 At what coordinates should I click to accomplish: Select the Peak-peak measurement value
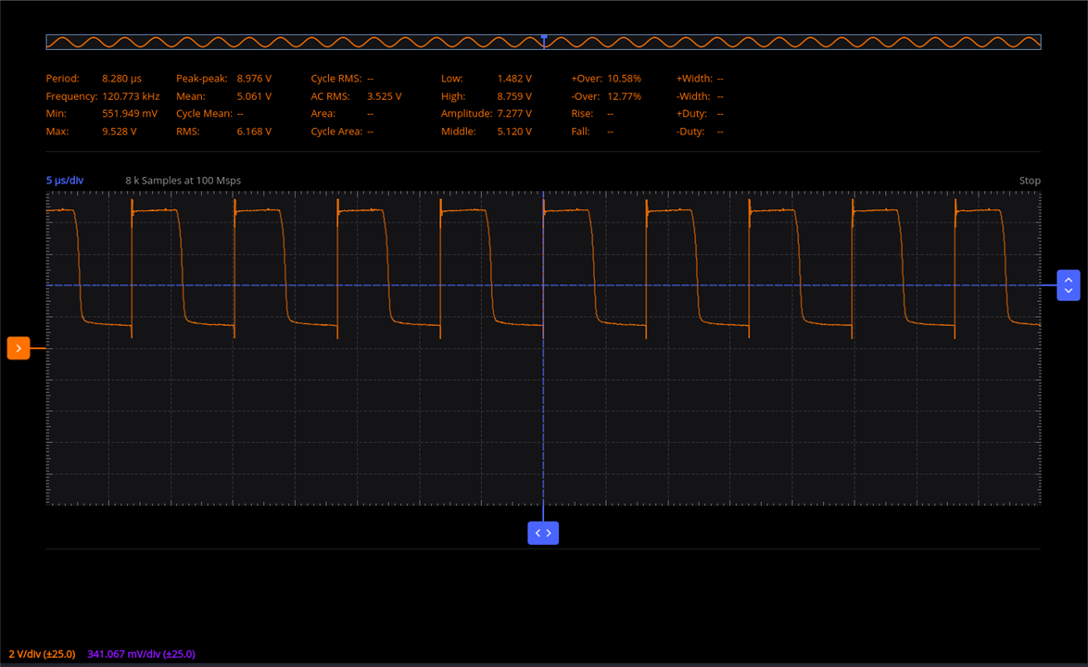pos(254,79)
